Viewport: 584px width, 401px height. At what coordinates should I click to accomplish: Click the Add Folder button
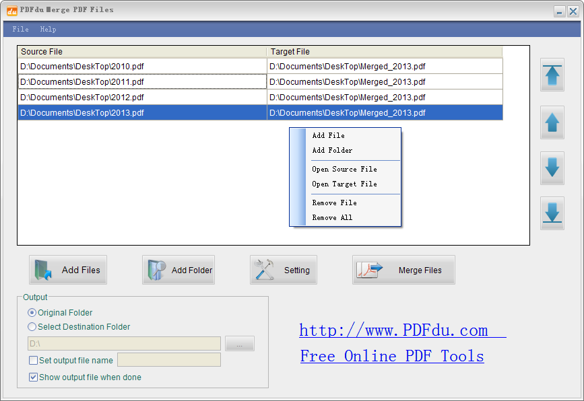(x=179, y=270)
